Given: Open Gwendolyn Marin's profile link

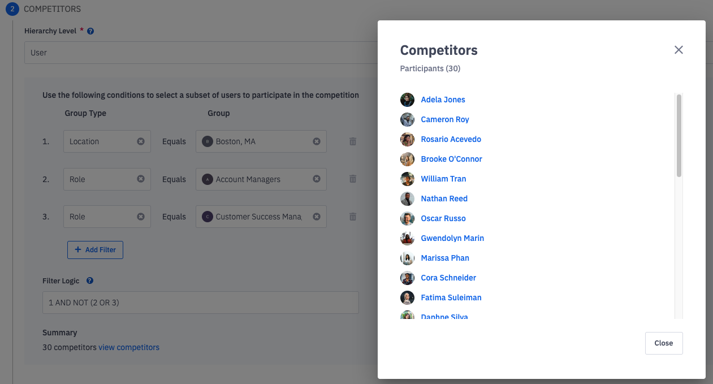Looking at the screenshot, I should [452, 239].
